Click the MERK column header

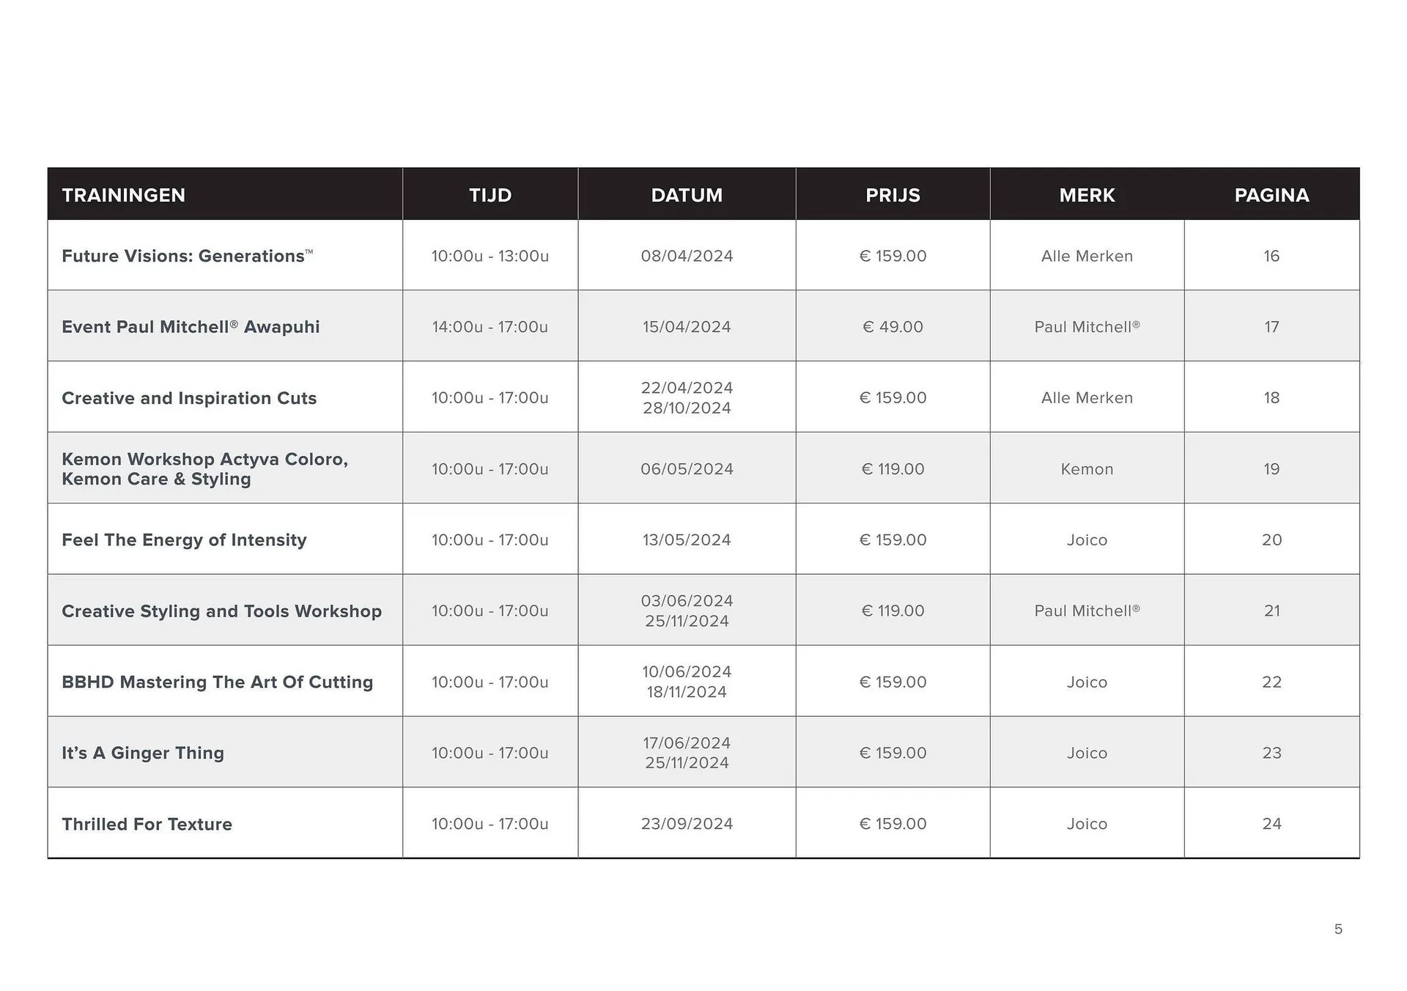click(x=1087, y=195)
